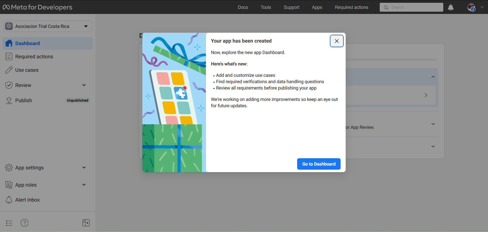Viewport: 488px width, 232px height.
Task: Open the help question mark icon
Action: pyautogui.click(x=24, y=223)
